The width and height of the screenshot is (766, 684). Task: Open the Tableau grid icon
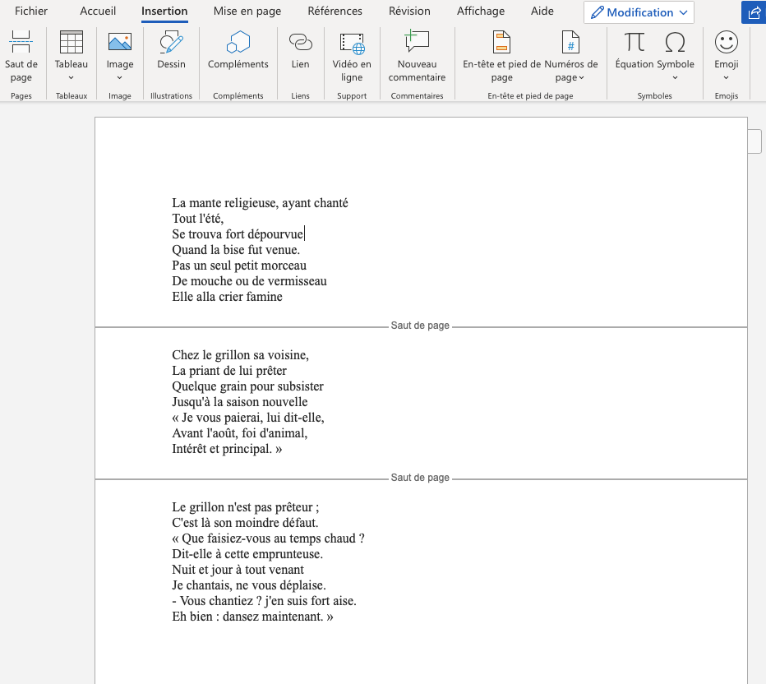pyautogui.click(x=72, y=42)
